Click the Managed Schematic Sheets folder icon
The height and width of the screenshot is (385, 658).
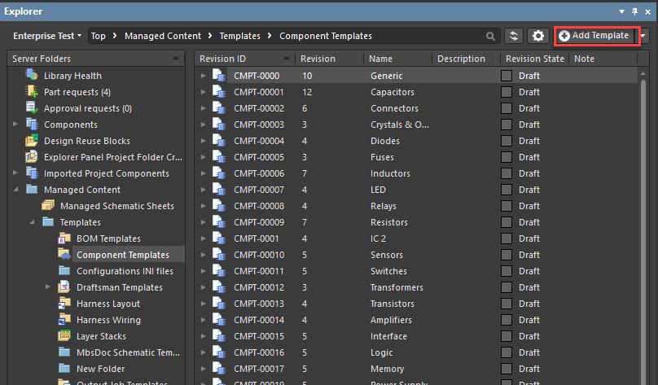pyautogui.click(x=48, y=206)
